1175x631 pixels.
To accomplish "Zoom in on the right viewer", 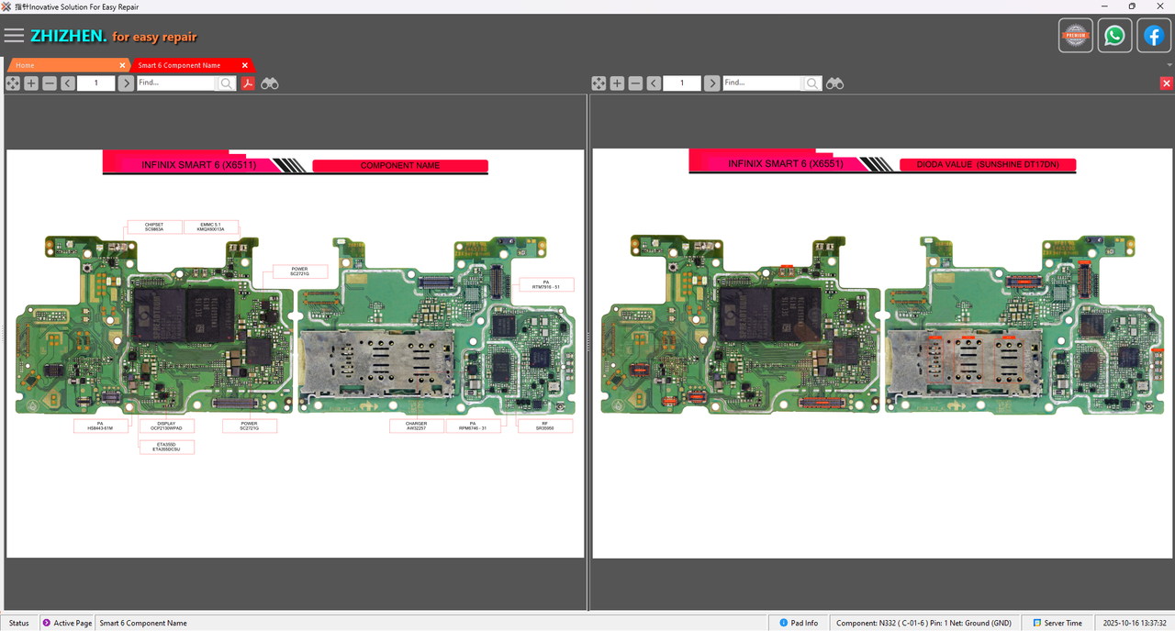I will click(617, 83).
